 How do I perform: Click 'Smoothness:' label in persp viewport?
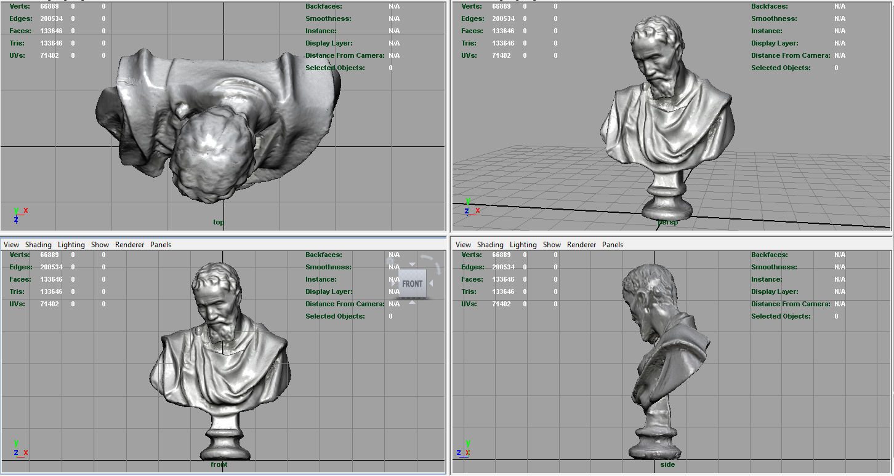[x=775, y=18]
